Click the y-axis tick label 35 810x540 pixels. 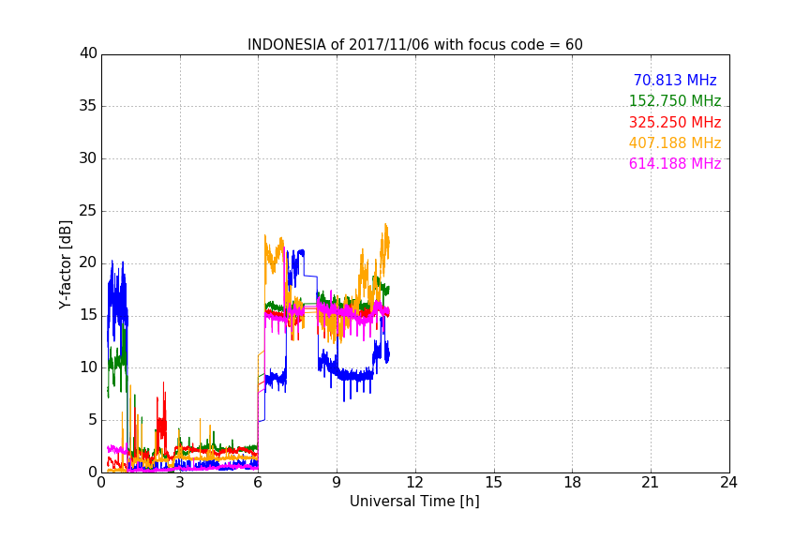[88, 106]
